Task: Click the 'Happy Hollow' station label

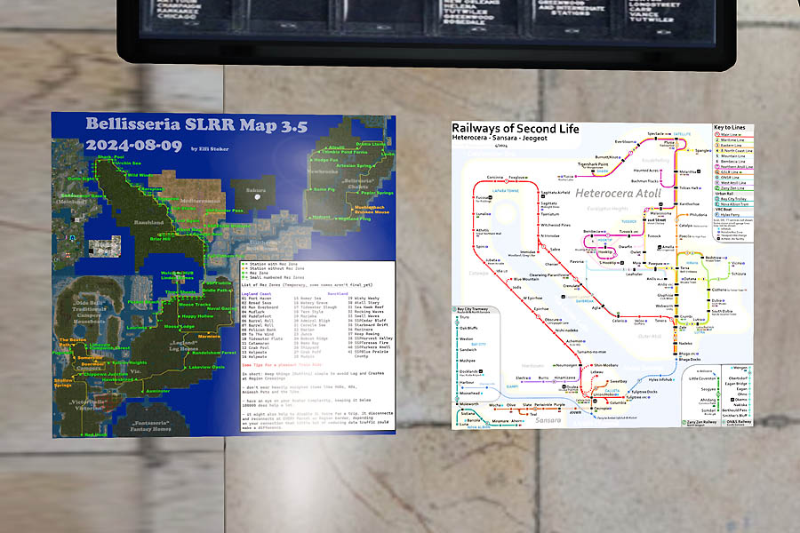Action: (x=197, y=316)
